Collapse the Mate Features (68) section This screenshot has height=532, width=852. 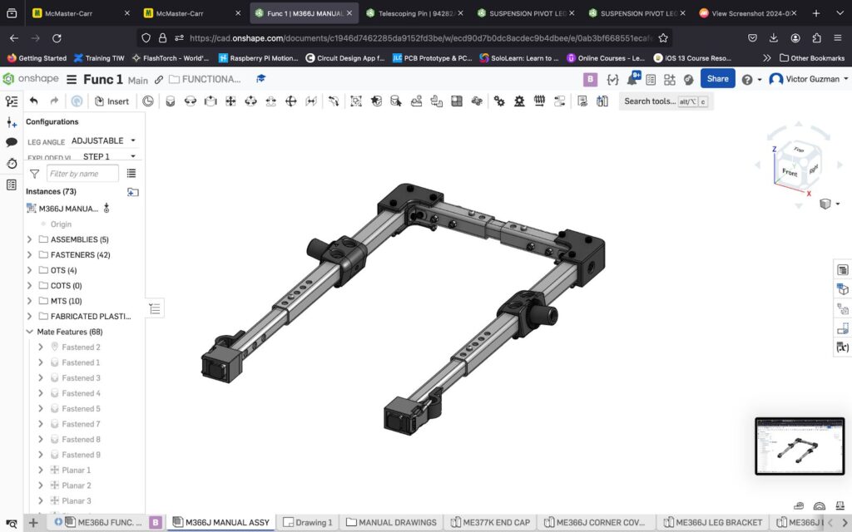click(x=30, y=332)
